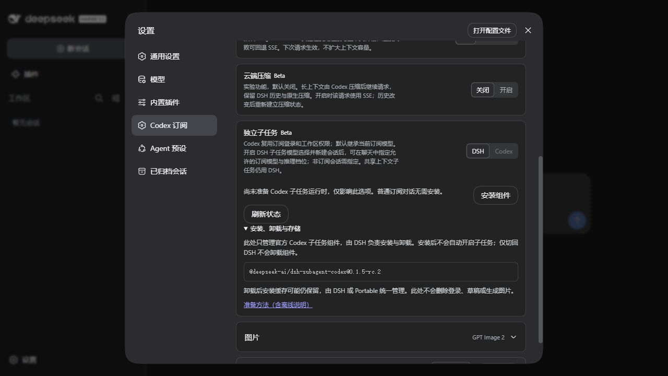Click the 刷新状态 button
Viewport: 668px width, 376px height.
266,214
